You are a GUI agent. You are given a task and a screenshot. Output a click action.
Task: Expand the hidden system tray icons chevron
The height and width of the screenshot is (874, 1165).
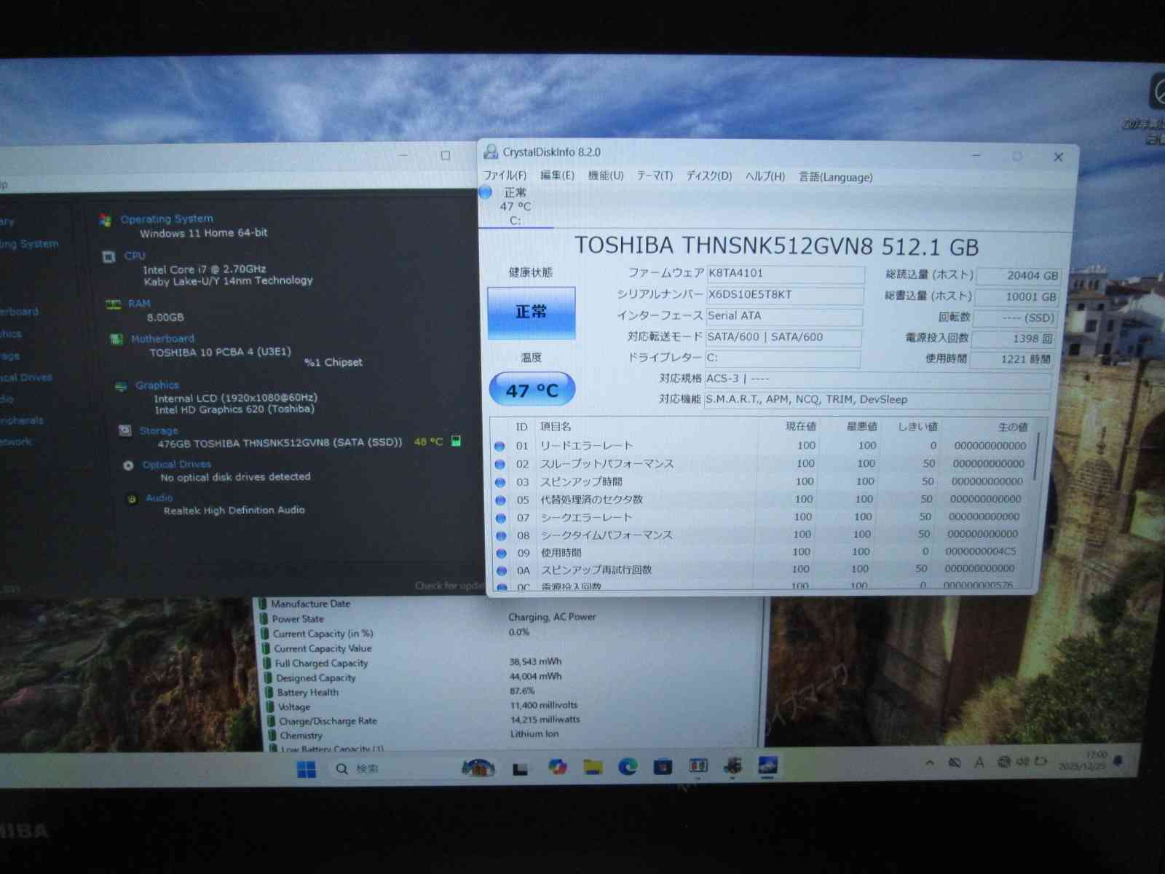point(930,763)
